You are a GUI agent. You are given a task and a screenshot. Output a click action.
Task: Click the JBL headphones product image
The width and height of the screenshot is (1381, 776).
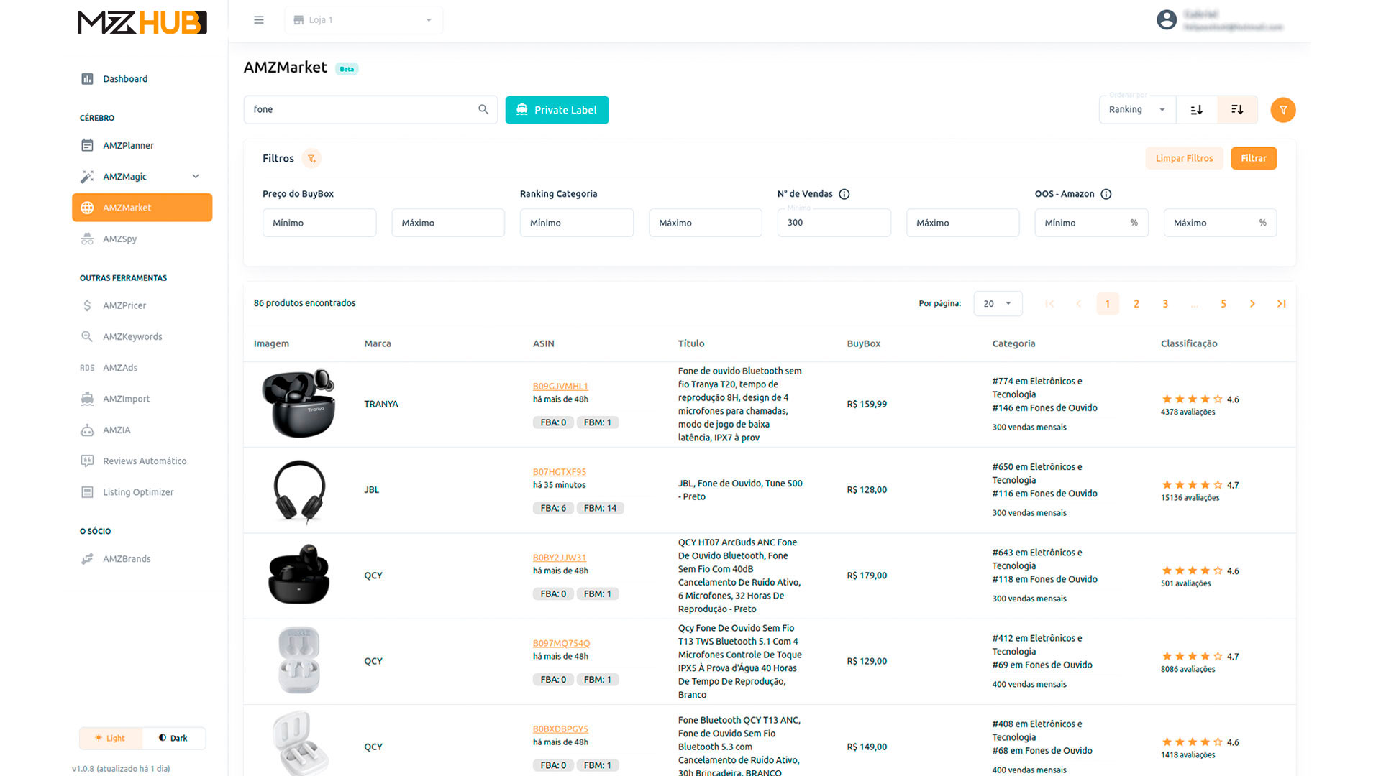pos(300,491)
